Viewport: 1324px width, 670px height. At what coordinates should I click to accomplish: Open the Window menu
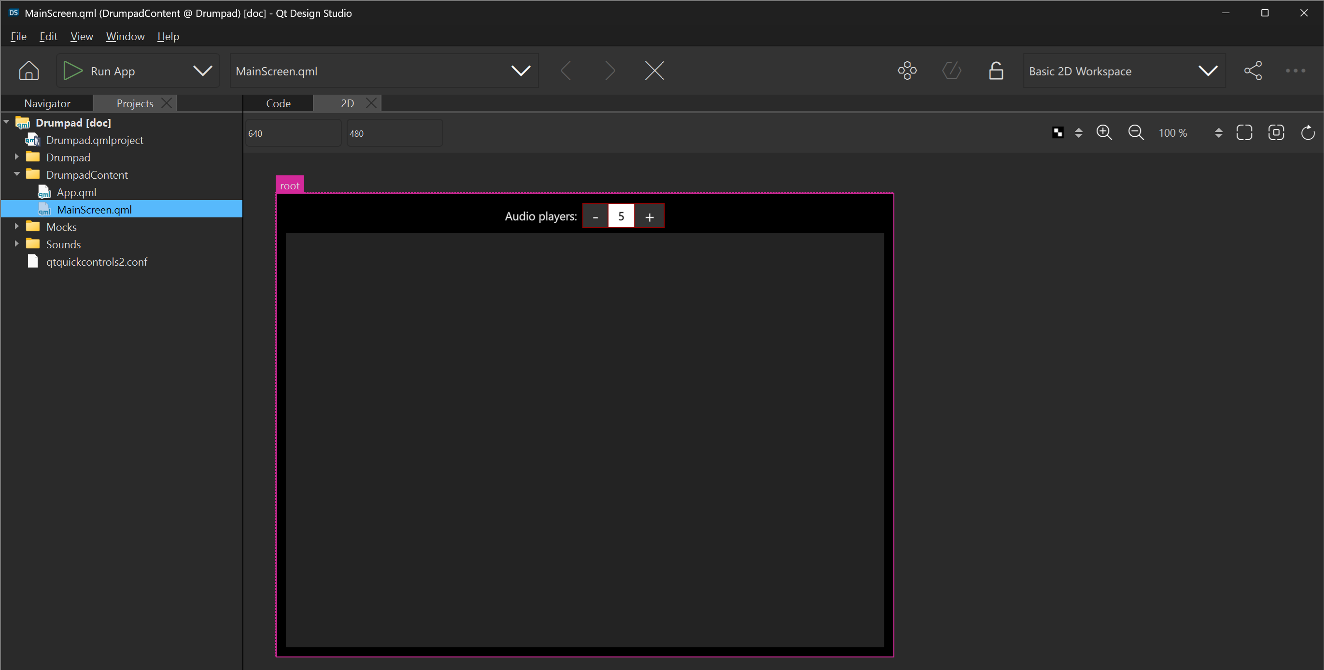click(125, 36)
